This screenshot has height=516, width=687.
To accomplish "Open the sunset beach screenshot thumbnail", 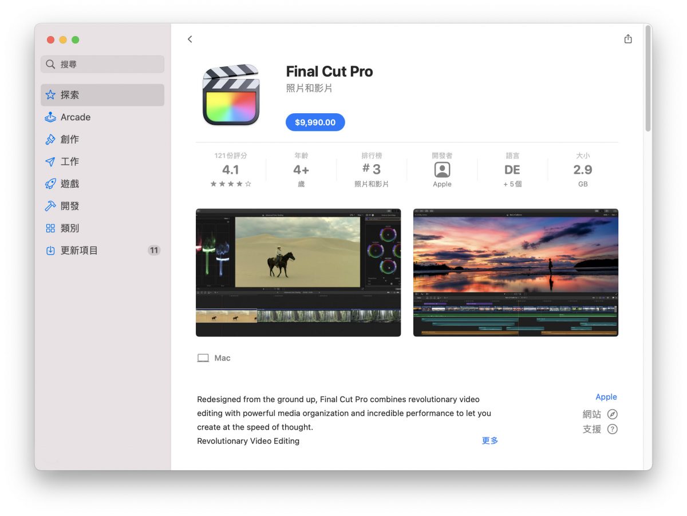I will (x=516, y=273).
